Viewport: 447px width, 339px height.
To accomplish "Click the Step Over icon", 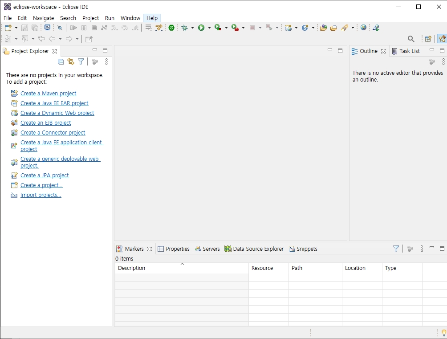I will pyautogui.click(x=125, y=28).
